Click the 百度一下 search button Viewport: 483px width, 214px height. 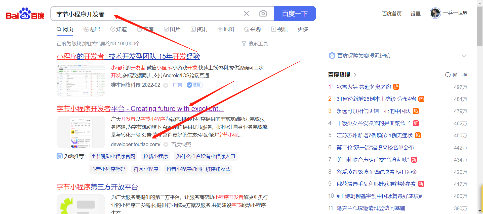[295, 14]
